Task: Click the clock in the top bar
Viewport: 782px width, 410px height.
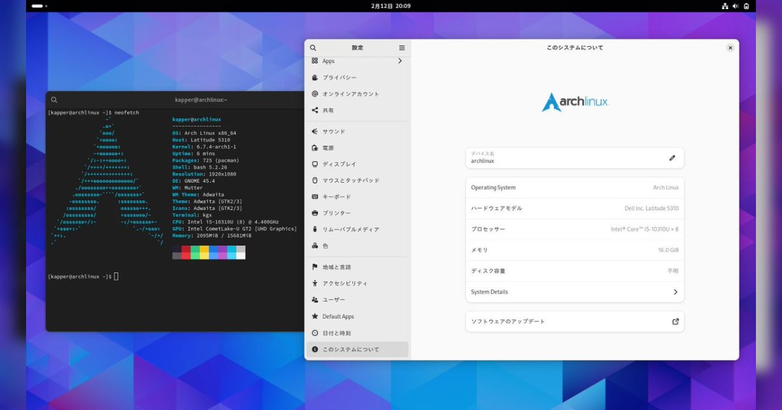Action: tap(391, 5)
